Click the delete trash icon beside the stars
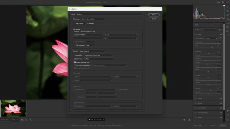Screen dimensions: 230x129 (x=103, y=120)
